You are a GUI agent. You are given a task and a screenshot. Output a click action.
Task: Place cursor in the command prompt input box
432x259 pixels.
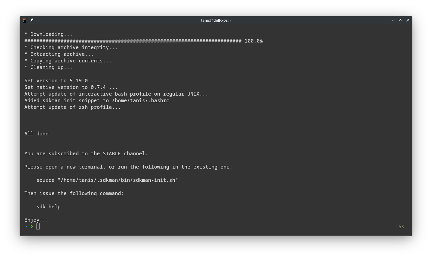click(x=38, y=226)
